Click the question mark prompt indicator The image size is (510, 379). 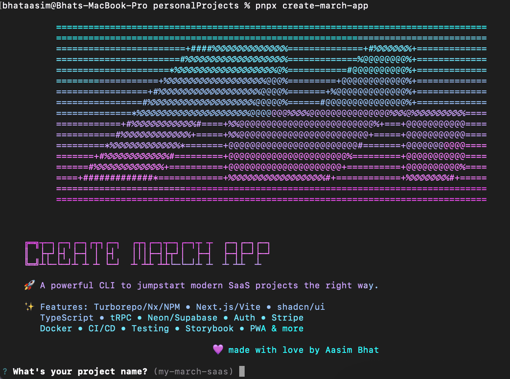[x=4, y=371]
